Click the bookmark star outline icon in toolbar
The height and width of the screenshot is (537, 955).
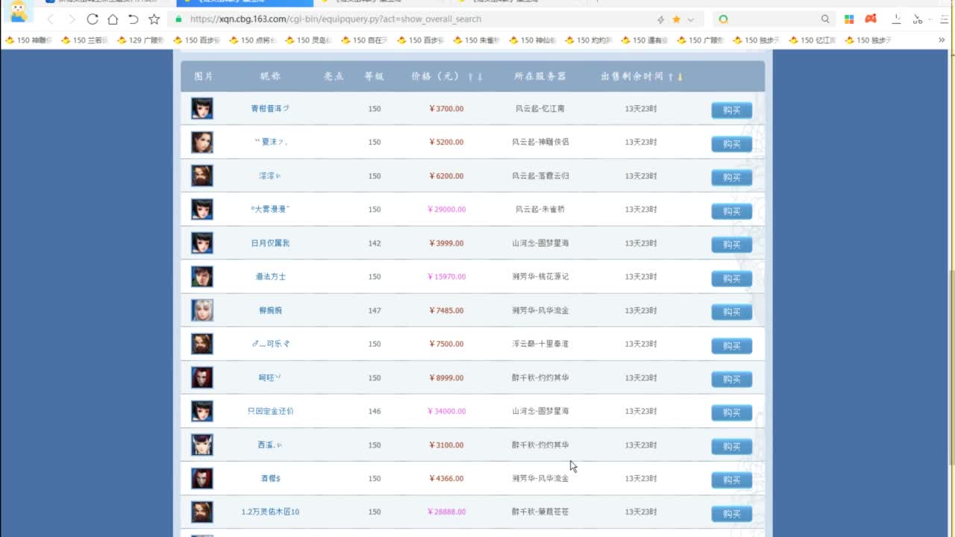(x=154, y=19)
